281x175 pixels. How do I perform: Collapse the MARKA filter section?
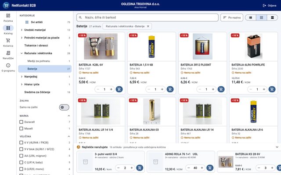(x=69, y=116)
